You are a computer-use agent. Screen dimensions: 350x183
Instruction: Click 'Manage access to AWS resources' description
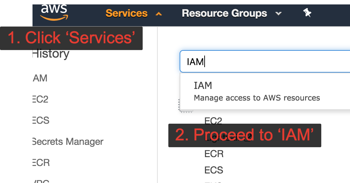pyautogui.click(x=257, y=98)
